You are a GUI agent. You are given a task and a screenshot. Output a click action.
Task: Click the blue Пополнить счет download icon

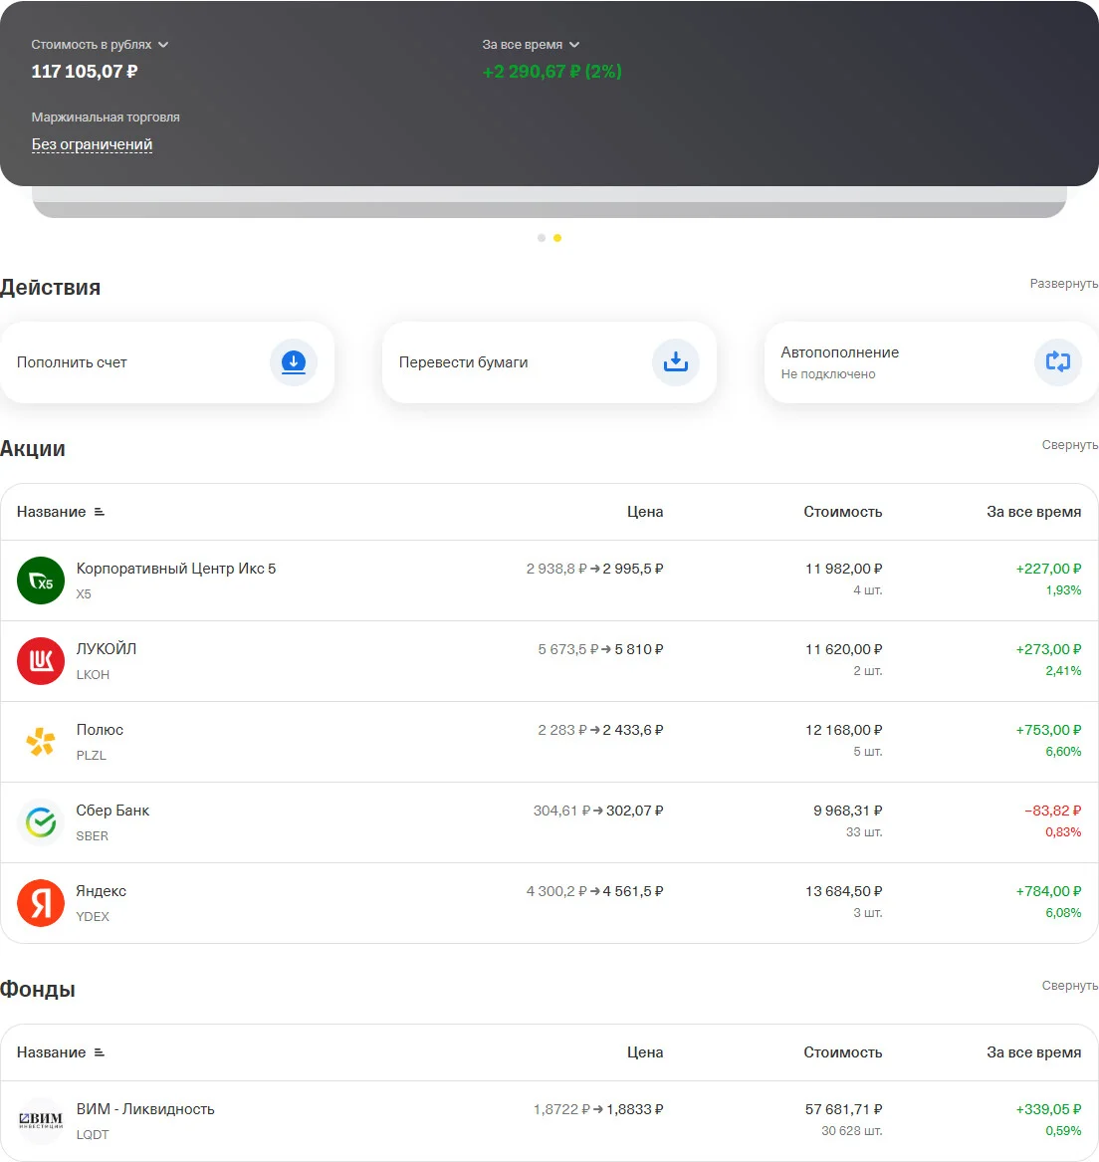(294, 362)
